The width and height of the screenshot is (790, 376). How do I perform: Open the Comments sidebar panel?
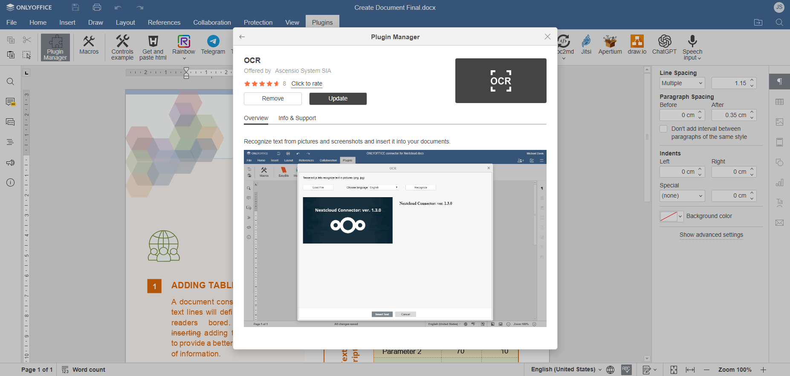[x=10, y=102]
